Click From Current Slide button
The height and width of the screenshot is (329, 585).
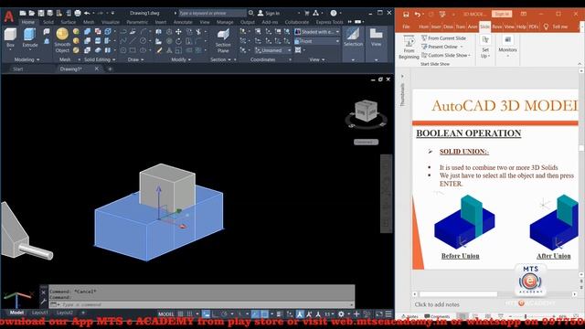(443, 38)
